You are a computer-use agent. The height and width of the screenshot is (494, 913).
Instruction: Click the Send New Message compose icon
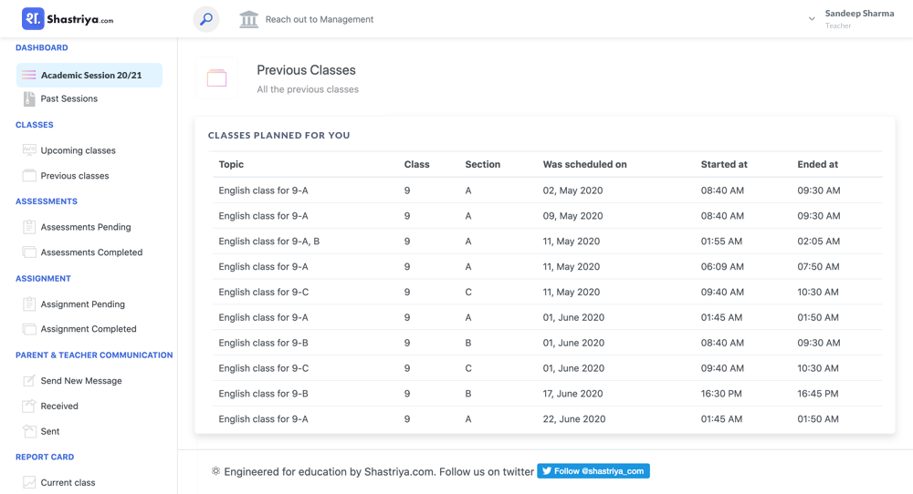[x=29, y=381]
